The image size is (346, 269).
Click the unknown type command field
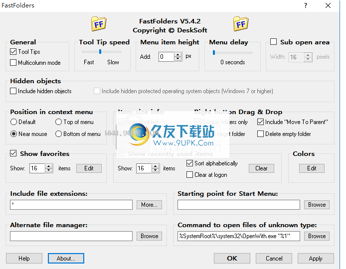239,236
